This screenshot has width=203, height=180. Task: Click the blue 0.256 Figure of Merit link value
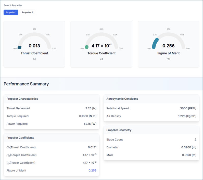click(x=92, y=170)
